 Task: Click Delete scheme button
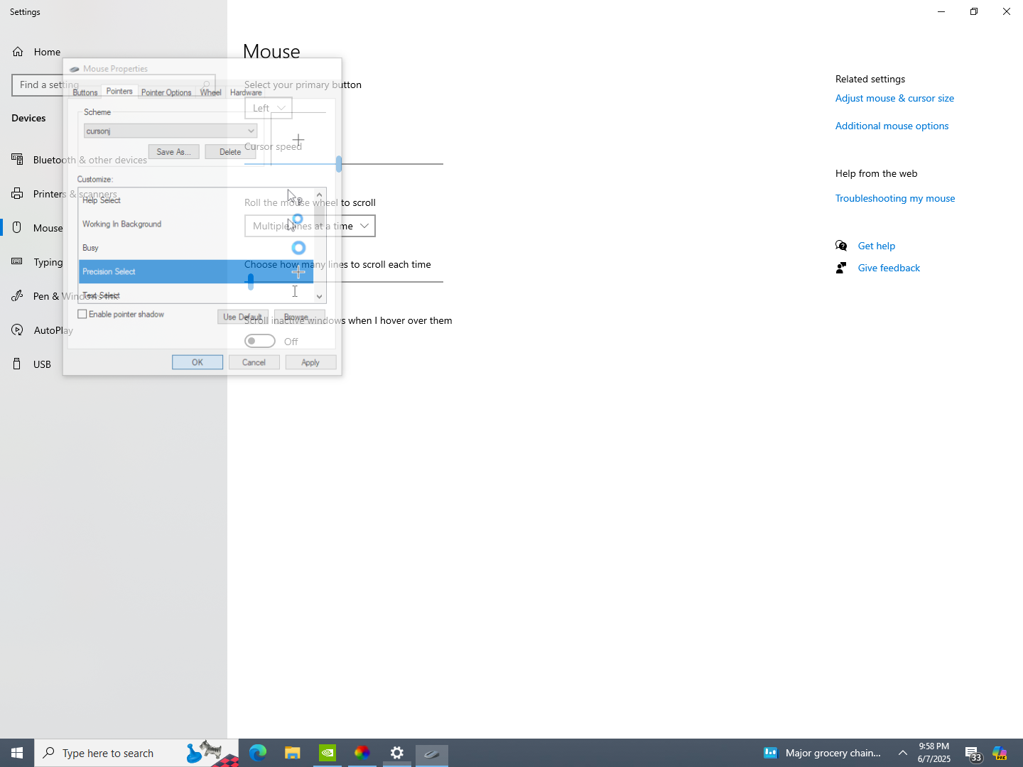point(230,152)
